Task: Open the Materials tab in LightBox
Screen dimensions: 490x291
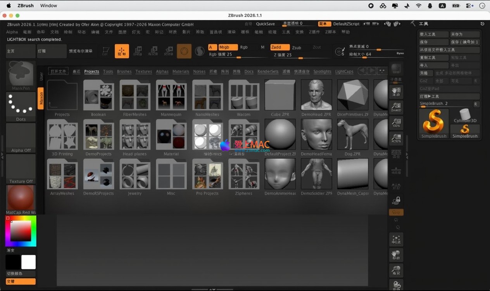Action: [181, 72]
